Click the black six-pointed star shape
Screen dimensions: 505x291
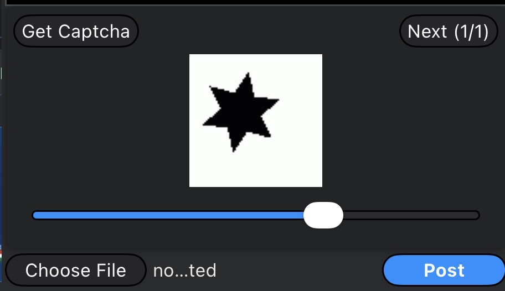coord(241,113)
